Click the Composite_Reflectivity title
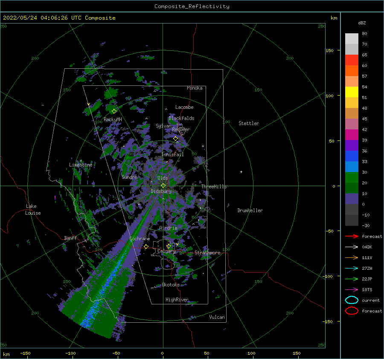Viewport: 384px width, 359px height. pos(192,6)
